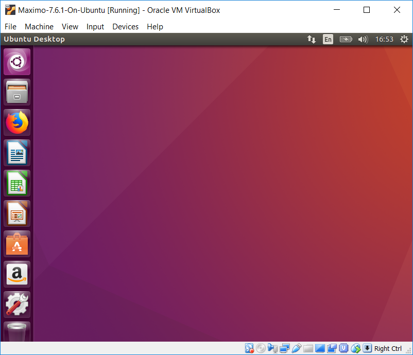Open the View menu
Viewport: 413px width, 355px height.
tap(70, 27)
